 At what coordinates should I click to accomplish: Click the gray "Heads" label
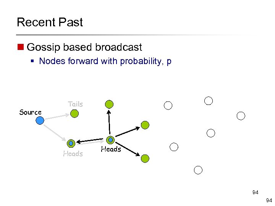73,154
